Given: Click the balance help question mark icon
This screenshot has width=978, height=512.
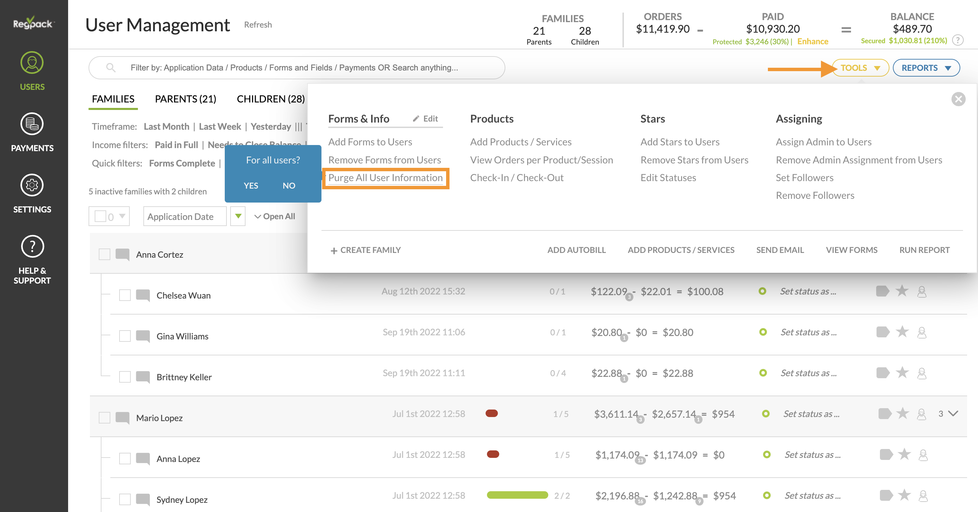Looking at the screenshot, I should 958,40.
